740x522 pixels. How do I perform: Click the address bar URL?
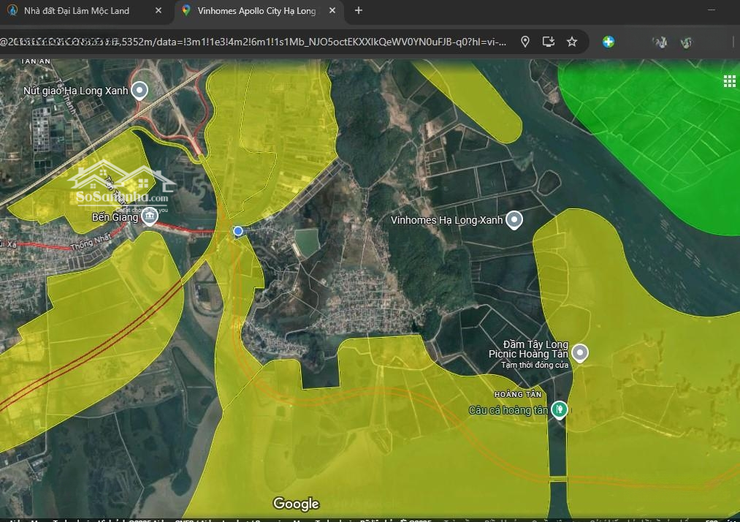253,42
